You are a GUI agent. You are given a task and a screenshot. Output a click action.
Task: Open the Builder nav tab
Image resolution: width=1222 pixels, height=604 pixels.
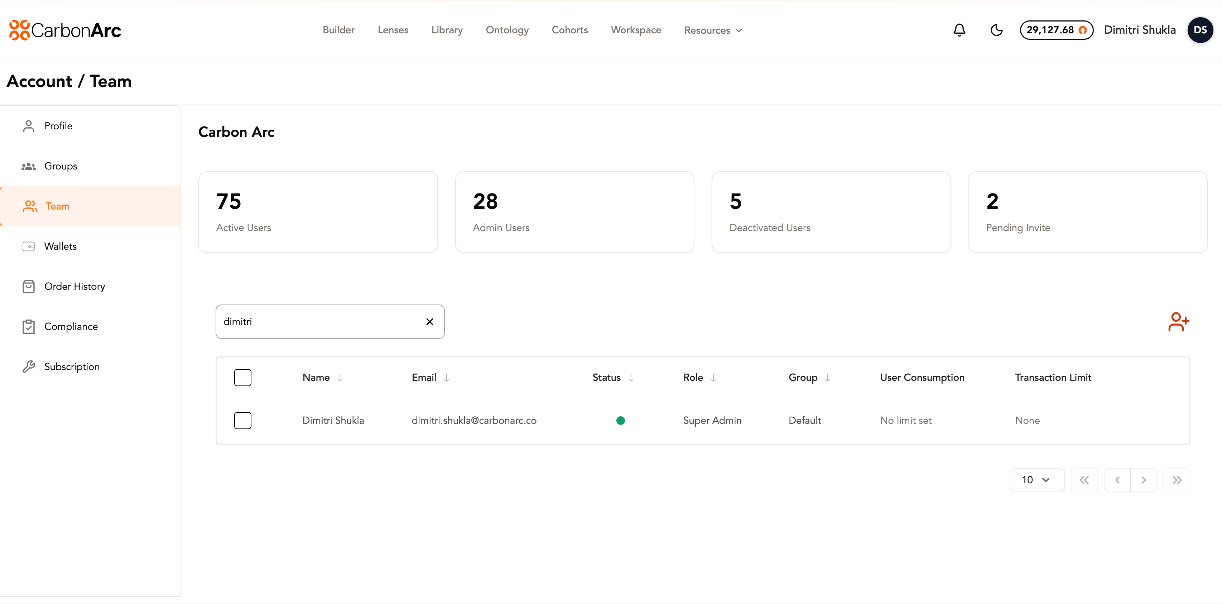coord(338,30)
